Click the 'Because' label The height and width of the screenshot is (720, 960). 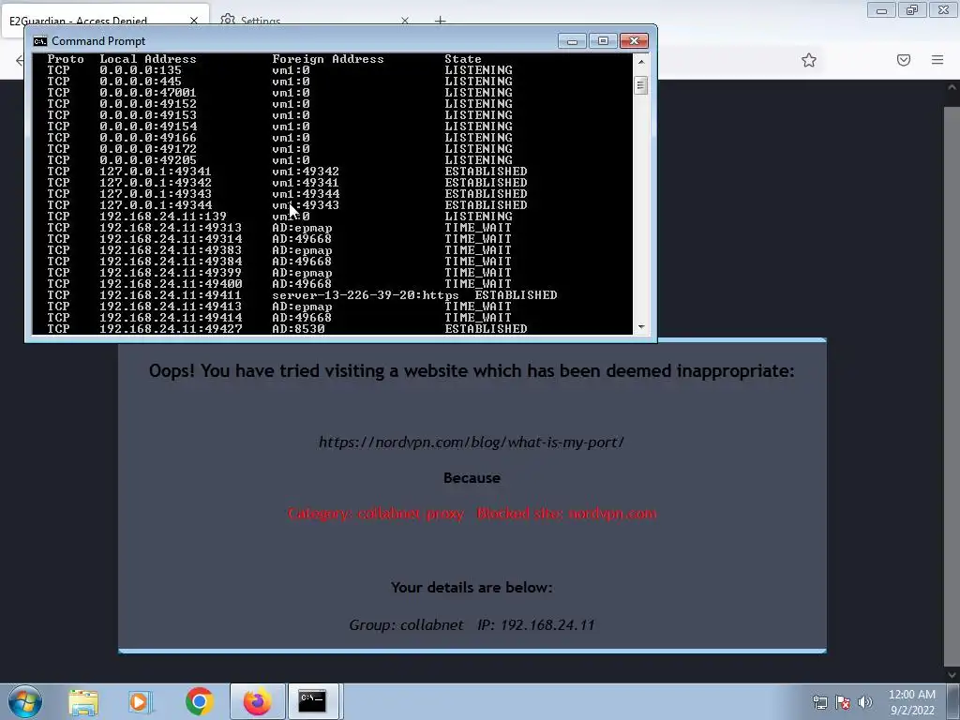tap(472, 477)
